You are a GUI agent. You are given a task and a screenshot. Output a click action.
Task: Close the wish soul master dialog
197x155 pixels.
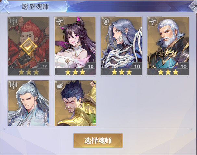(x=193, y=6)
